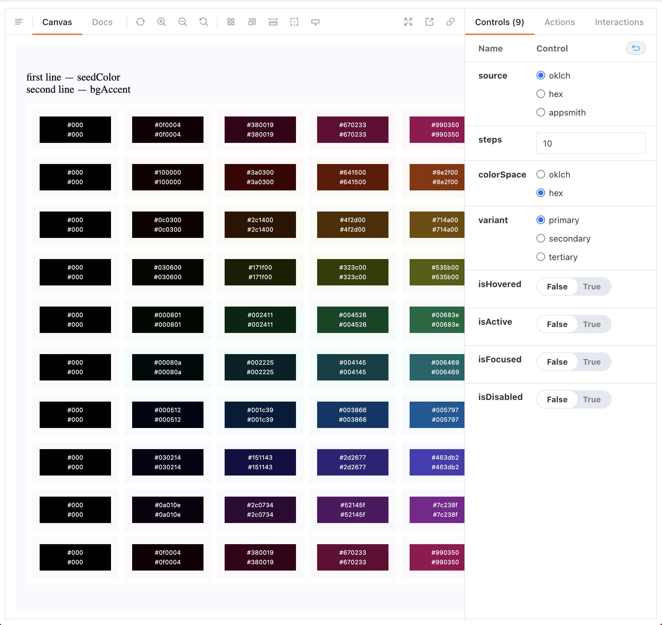Toggle outlines with the dashed-square icon
Screen dimensions: 662x625
pyautogui.click(x=294, y=22)
